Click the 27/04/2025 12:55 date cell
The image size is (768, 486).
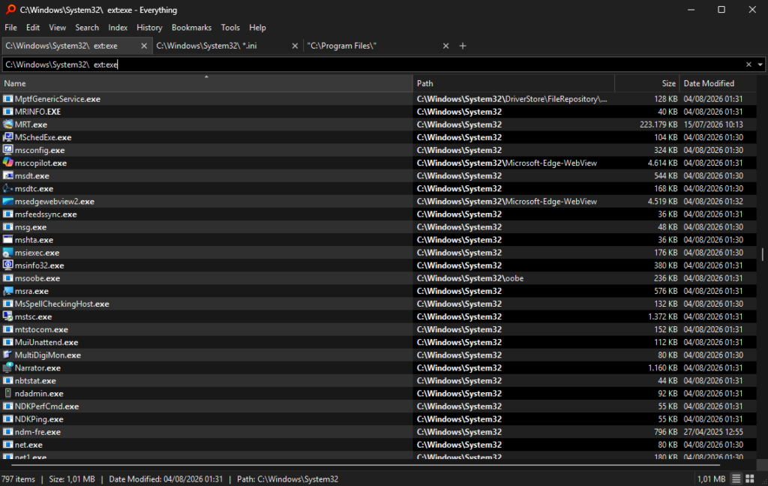click(x=713, y=431)
